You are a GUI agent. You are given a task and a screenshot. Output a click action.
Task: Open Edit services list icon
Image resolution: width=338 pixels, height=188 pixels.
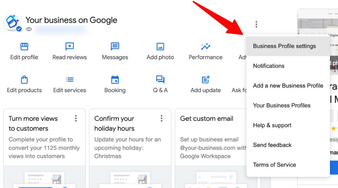tap(70, 80)
